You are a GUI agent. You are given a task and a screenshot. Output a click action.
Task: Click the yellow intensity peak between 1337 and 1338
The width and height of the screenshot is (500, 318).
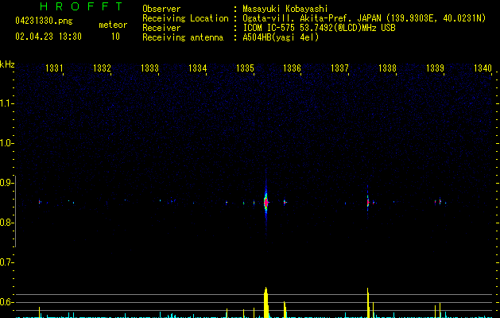click(x=368, y=303)
